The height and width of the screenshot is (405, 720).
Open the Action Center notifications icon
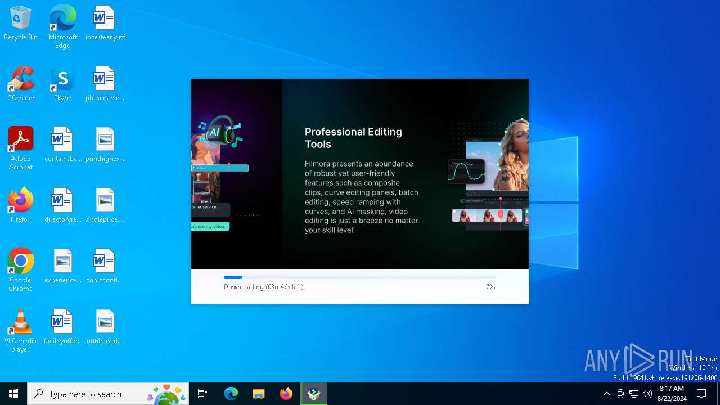tap(701, 394)
